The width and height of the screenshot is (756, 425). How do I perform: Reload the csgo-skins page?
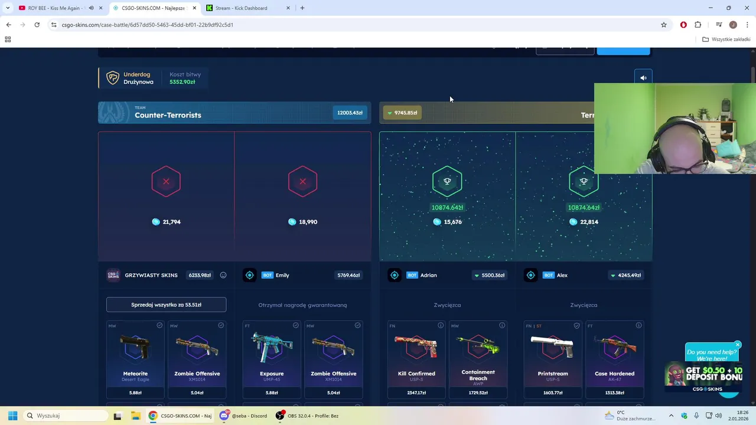tap(37, 25)
